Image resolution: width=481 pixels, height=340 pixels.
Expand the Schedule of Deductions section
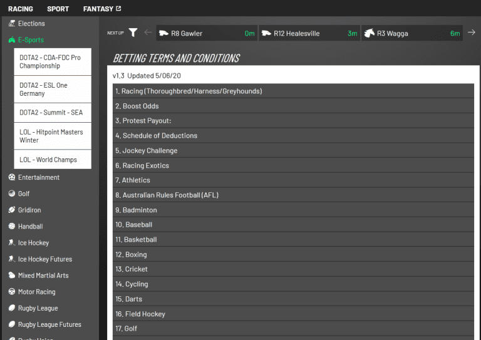click(293, 136)
